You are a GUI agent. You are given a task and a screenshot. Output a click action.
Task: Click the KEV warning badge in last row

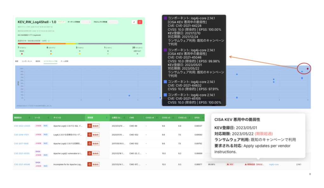pos(230,165)
